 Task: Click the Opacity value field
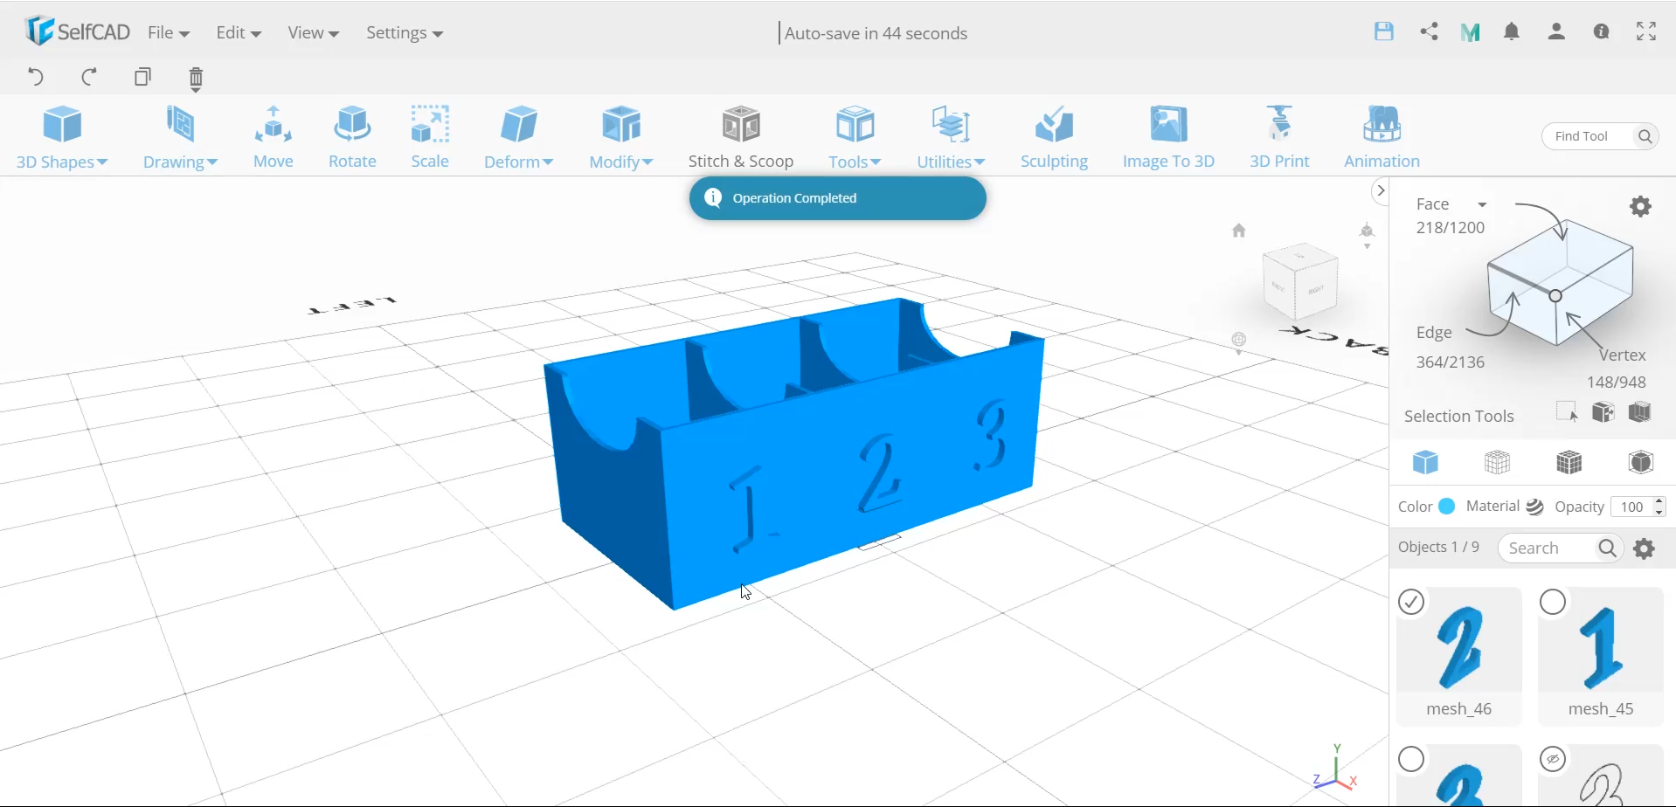pyautogui.click(x=1631, y=507)
